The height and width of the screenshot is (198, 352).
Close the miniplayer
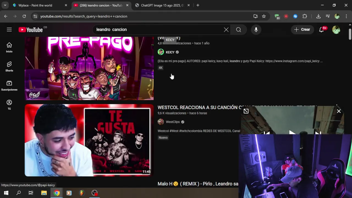tap(339, 111)
